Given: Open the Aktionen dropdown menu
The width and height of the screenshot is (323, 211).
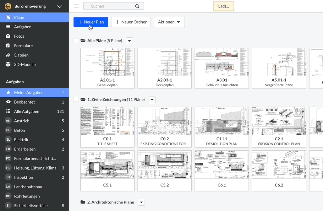Looking at the screenshot, I should [169, 22].
